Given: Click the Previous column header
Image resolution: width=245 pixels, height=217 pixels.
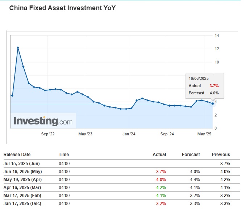Looking at the screenshot, I should 221,155.
